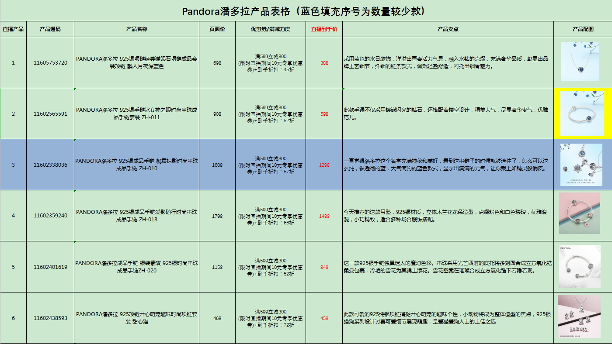Select the red live price 1488

click(324, 216)
